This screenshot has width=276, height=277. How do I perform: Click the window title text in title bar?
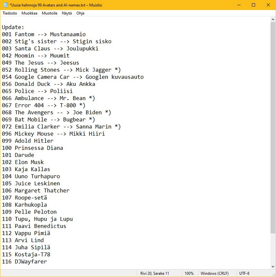tap(56, 5)
